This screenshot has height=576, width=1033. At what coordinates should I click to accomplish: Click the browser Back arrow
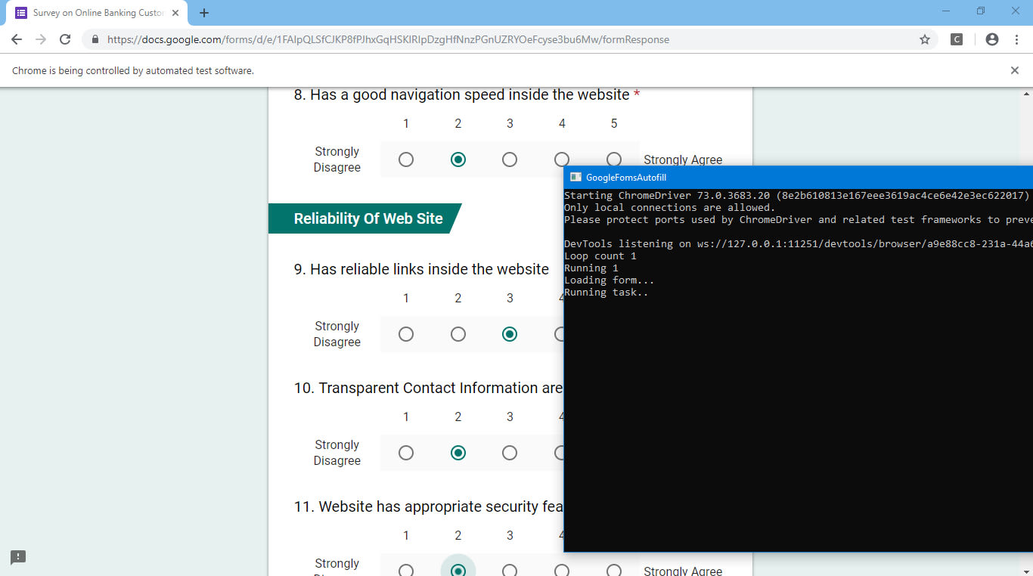coord(17,39)
